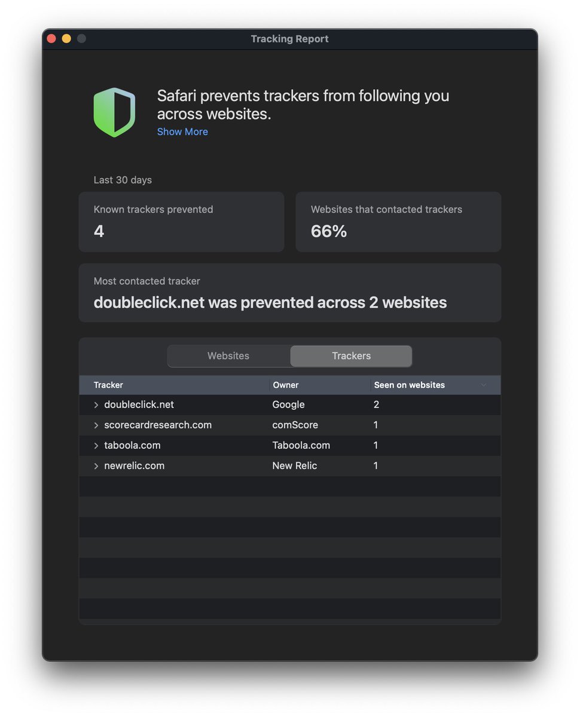
Task: Switch to the Websites tab
Action: tap(228, 356)
